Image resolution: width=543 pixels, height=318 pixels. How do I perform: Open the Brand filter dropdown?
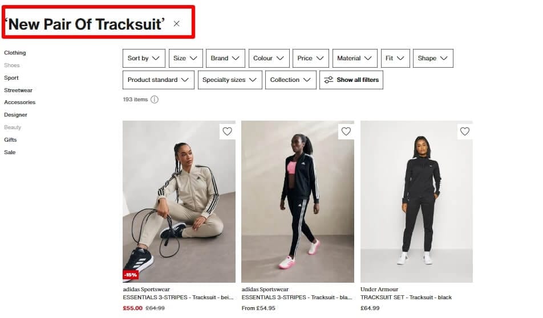click(x=225, y=59)
